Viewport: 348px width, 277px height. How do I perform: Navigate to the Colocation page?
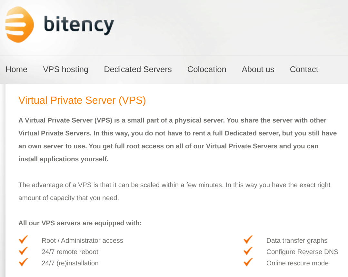[207, 69]
